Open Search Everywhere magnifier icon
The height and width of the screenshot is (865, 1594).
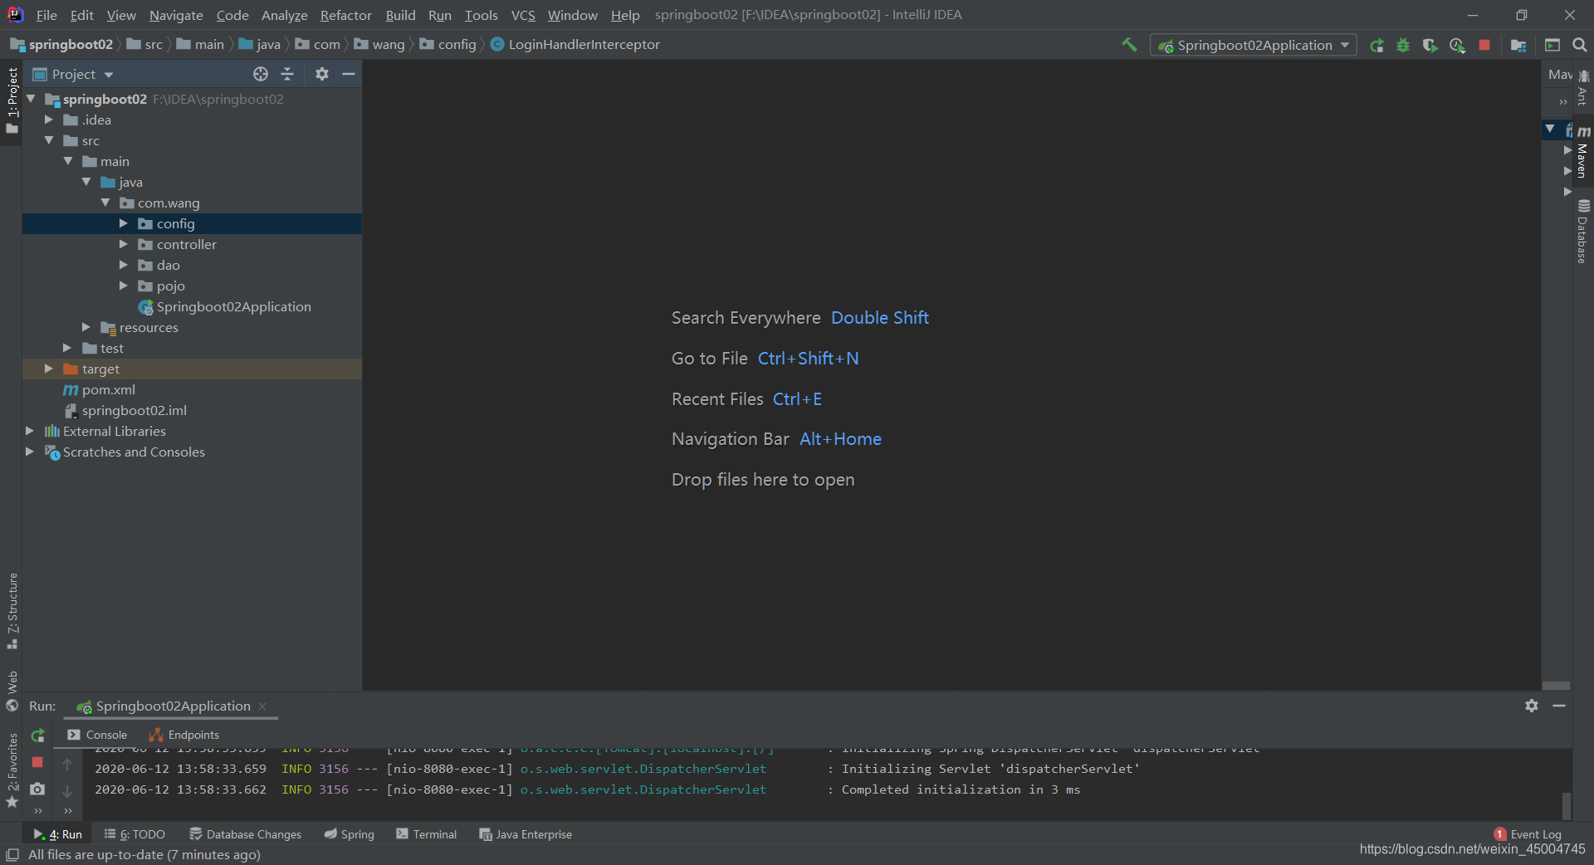pyautogui.click(x=1579, y=45)
